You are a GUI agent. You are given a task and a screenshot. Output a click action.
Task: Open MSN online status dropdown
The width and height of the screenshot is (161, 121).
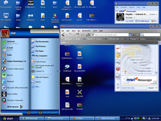(x=157, y=14)
